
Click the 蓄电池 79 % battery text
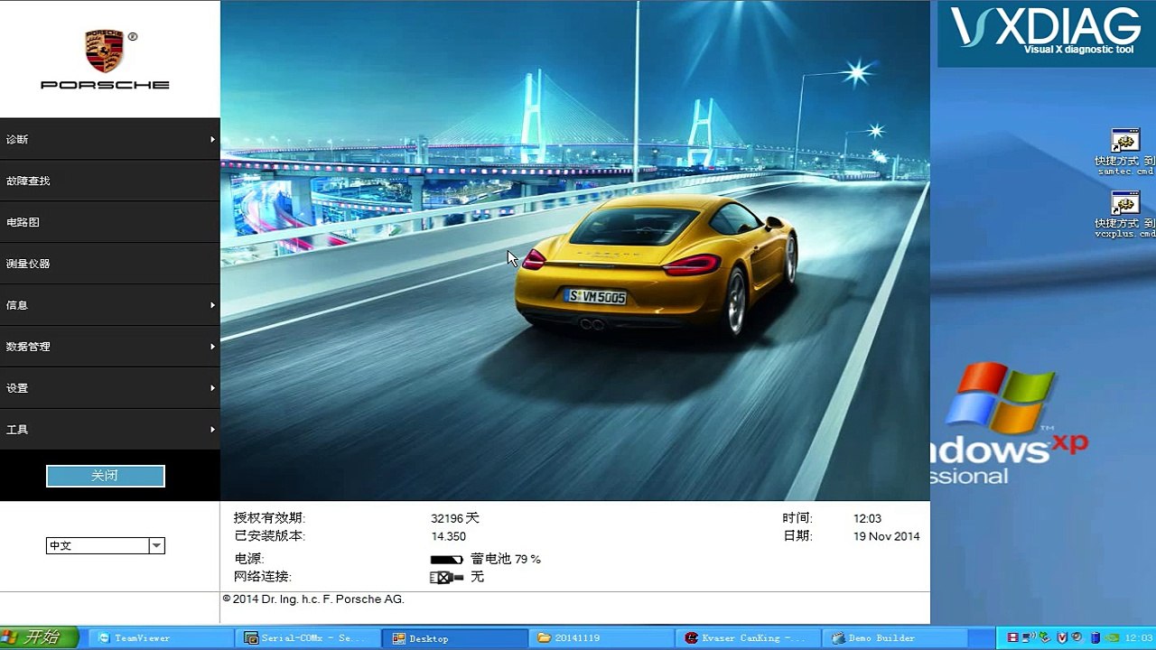tap(506, 560)
